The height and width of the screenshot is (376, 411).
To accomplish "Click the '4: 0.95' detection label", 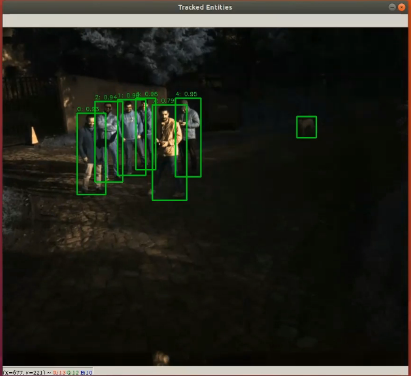I will click(x=186, y=94).
